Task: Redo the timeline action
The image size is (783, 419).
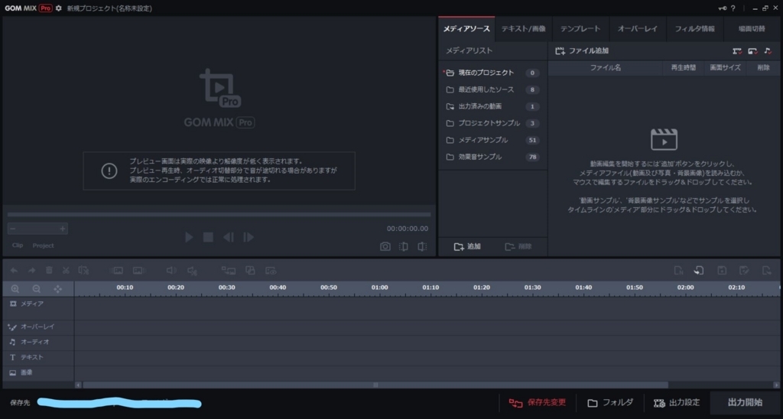Action: [31, 270]
